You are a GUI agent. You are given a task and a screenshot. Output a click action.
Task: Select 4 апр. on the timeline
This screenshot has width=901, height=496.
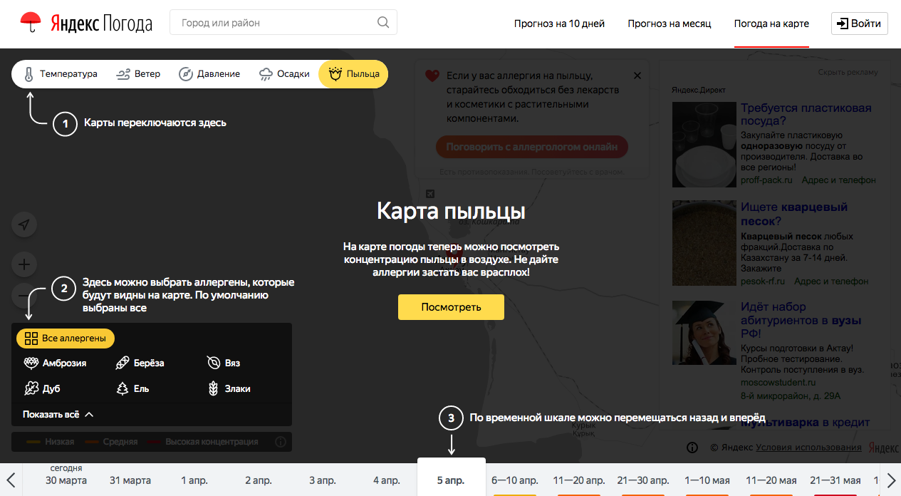click(x=387, y=480)
